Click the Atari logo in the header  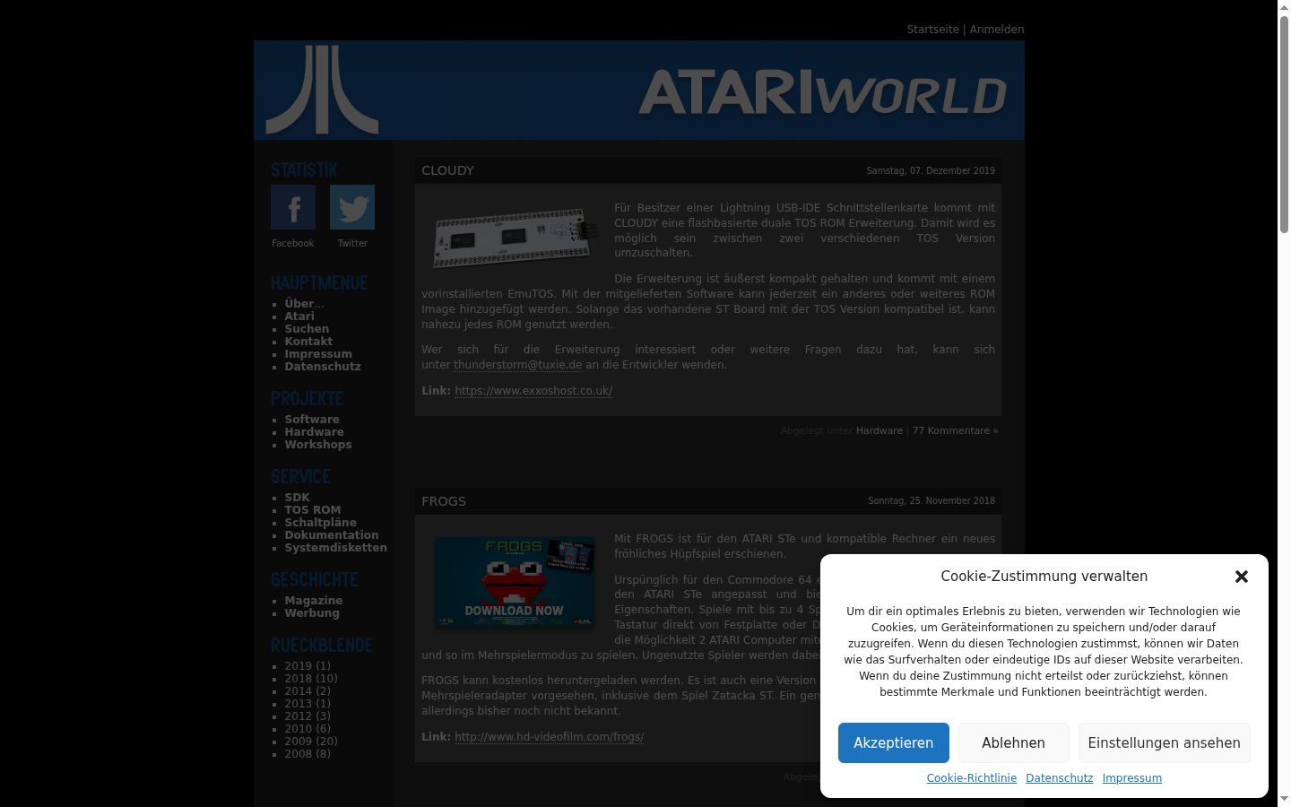pyautogui.click(x=322, y=90)
